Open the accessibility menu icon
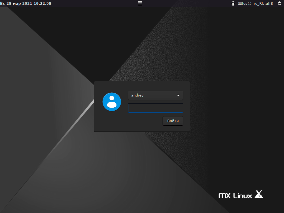Screen dimensions: 284x213 tap(233, 3)
